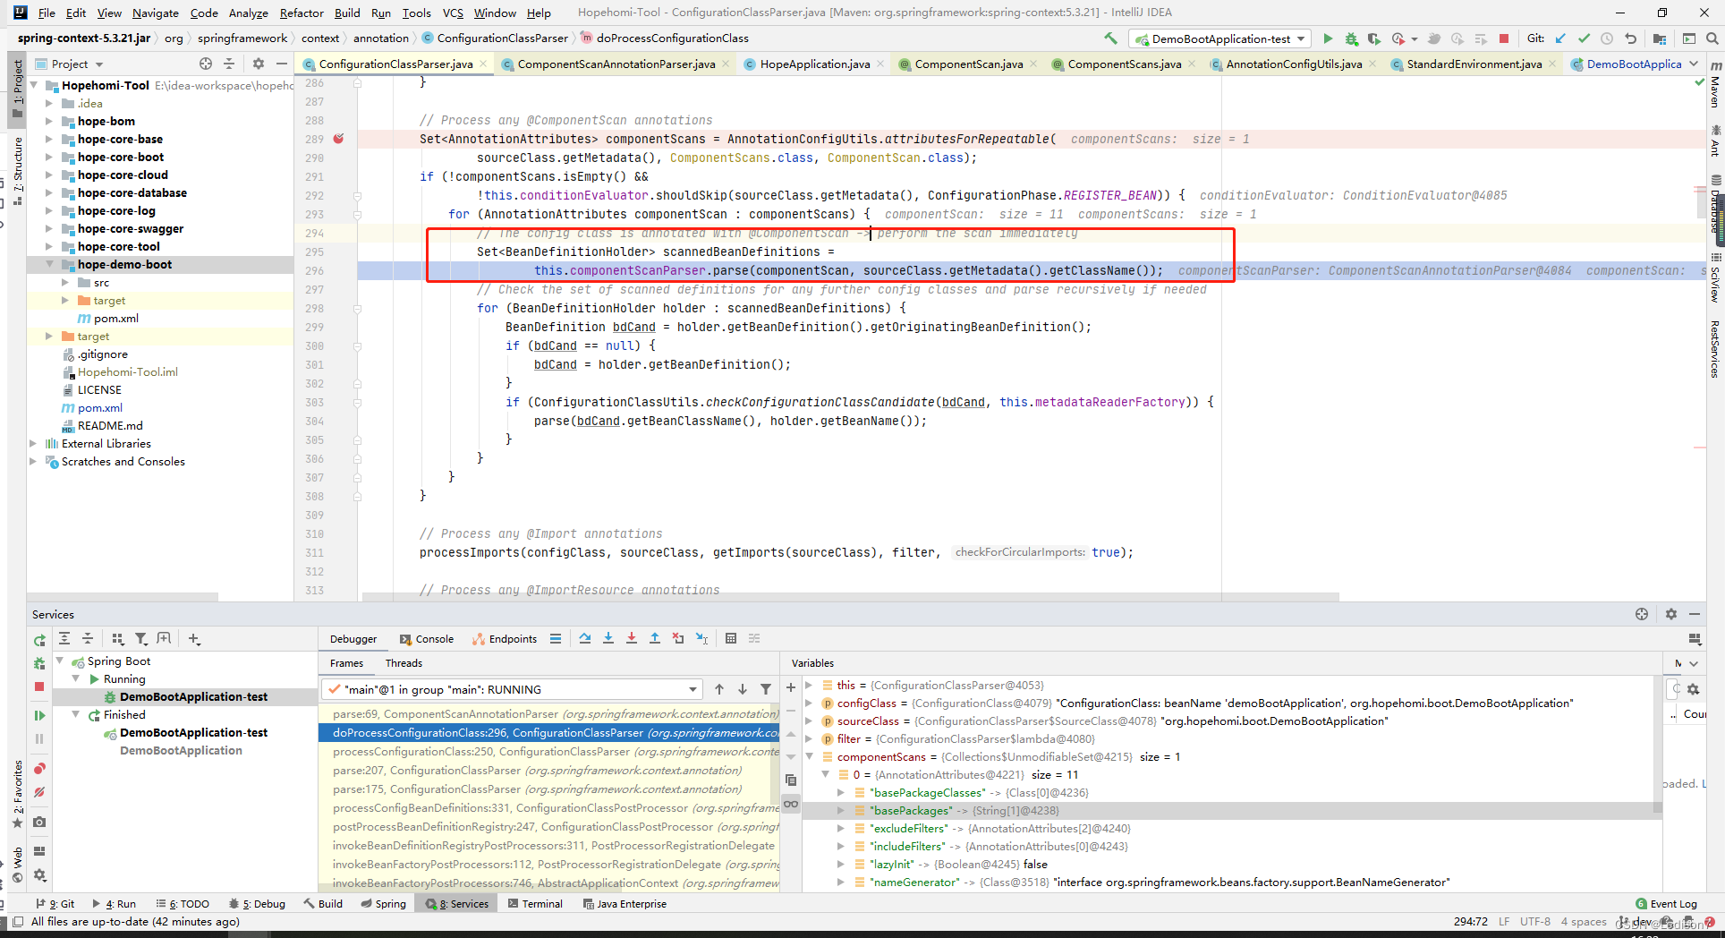This screenshot has height=938, width=1725.
Task: Open the Refactor menu
Action: (301, 13)
